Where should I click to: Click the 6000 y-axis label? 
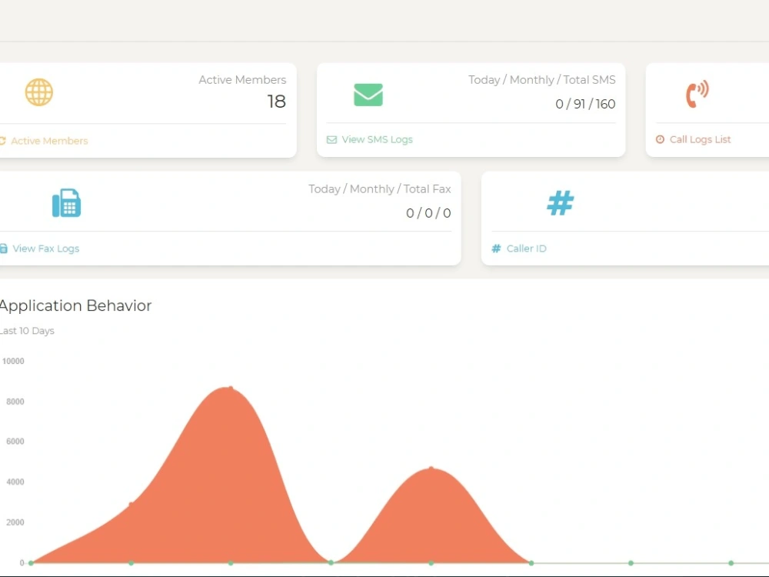(15, 442)
